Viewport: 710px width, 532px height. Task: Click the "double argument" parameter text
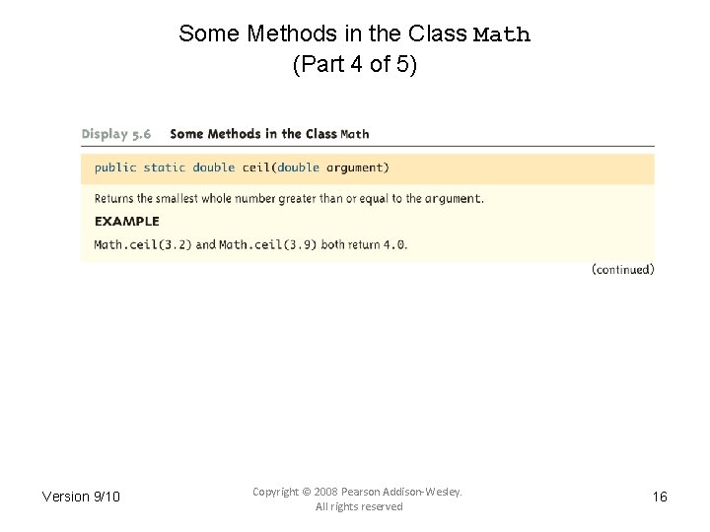tap(331, 167)
